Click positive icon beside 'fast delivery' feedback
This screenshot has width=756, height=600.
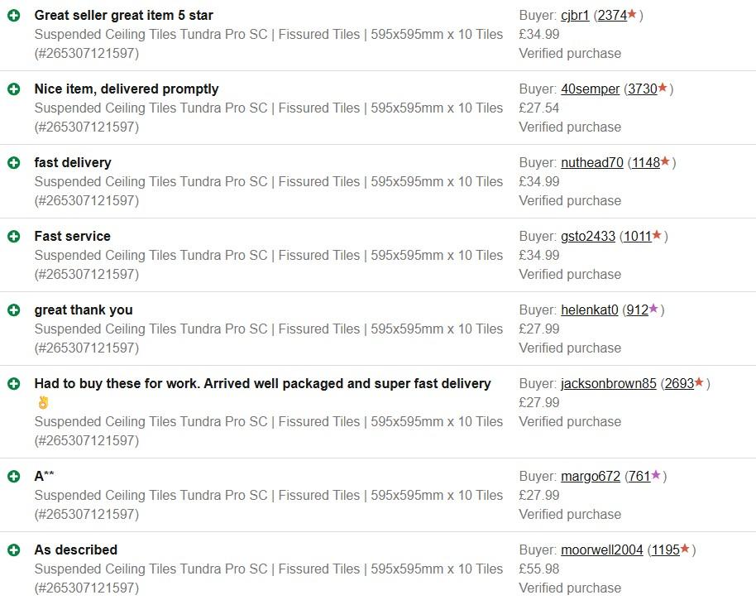14,163
